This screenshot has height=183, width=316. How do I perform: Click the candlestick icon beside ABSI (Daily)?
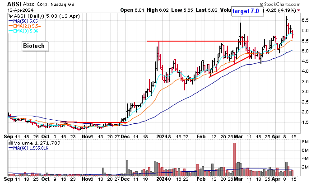point(10,16)
